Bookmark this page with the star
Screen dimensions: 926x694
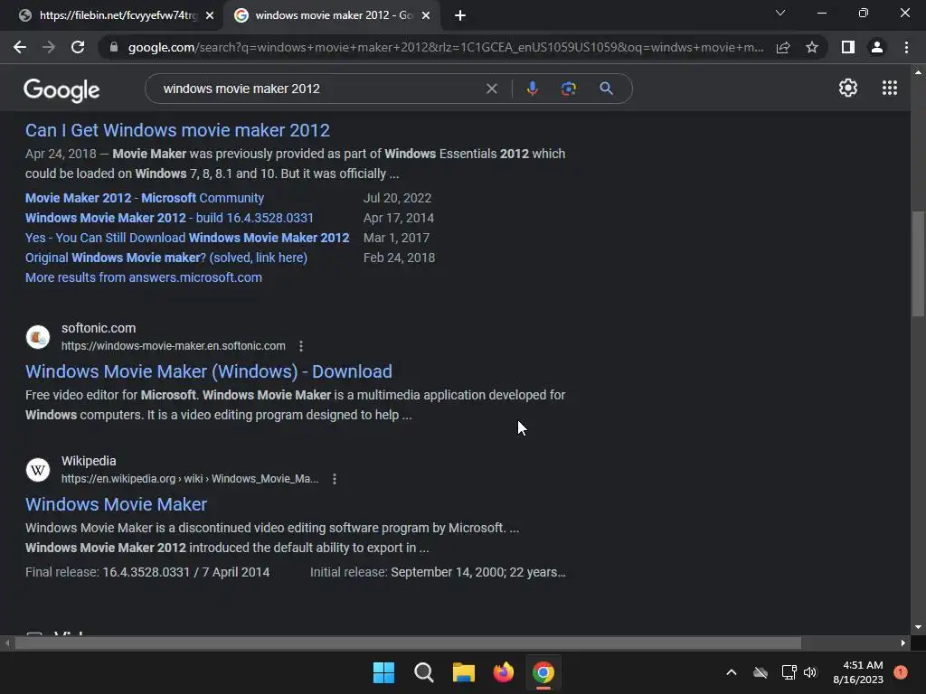tap(812, 47)
